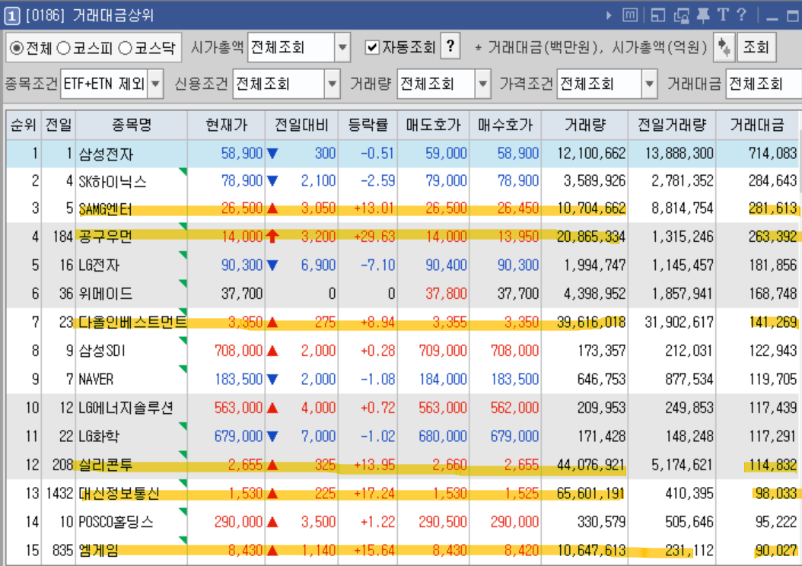Open the 가격조건 dropdown
The width and height of the screenshot is (802, 566).
coord(649,84)
